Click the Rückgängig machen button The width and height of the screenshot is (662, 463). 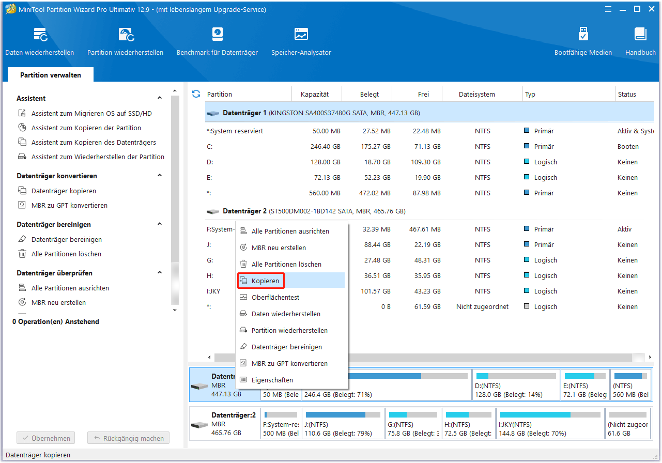pyautogui.click(x=129, y=438)
